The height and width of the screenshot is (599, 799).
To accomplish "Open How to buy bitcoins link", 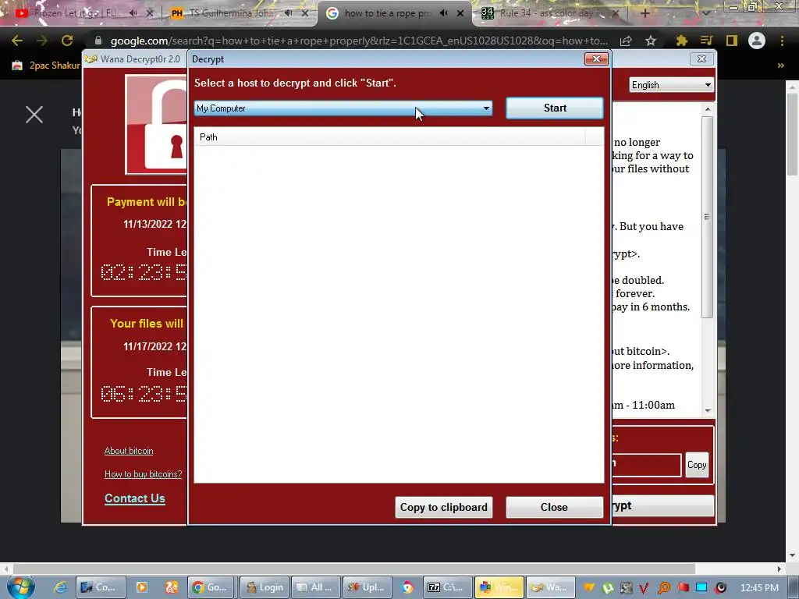I will tap(144, 474).
